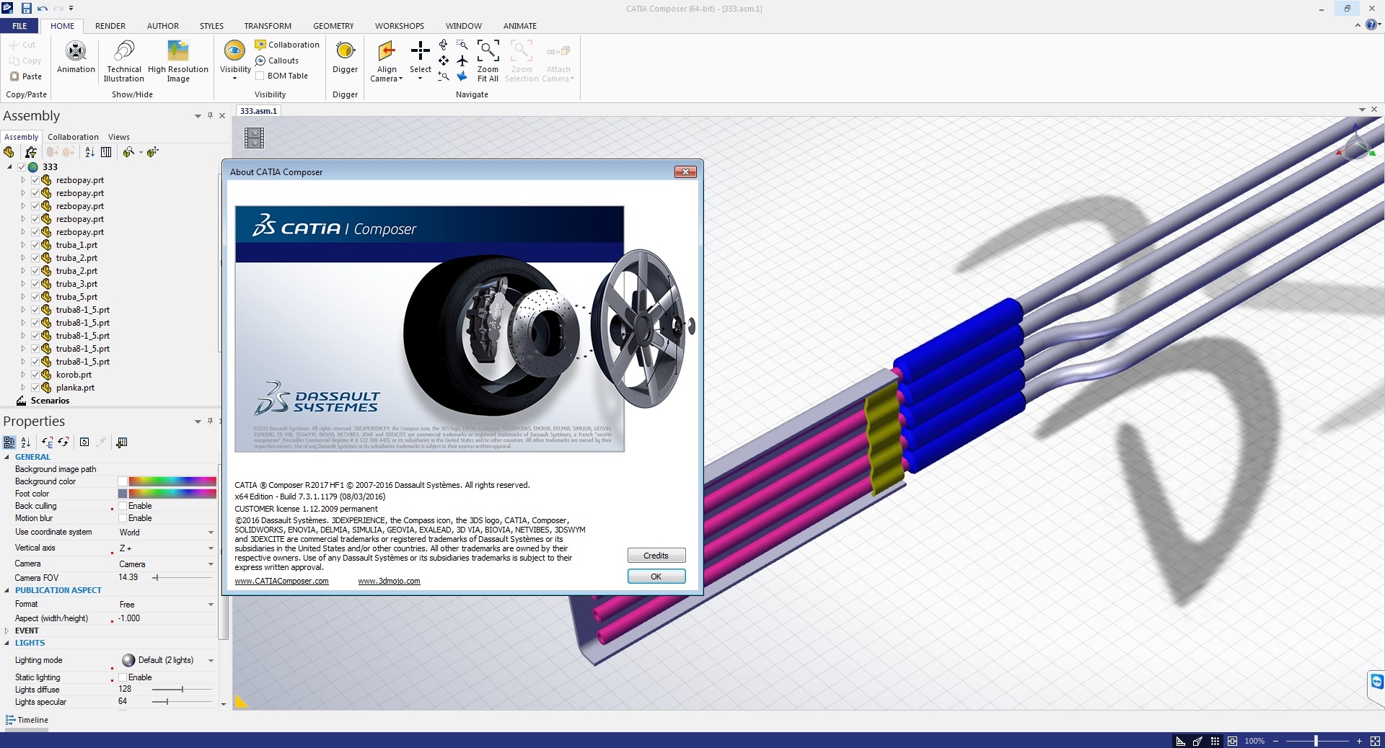The height and width of the screenshot is (748, 1385).
Task: Click the Callouts visibility icon
Action: pyautogui.click(x=260, y=61)
